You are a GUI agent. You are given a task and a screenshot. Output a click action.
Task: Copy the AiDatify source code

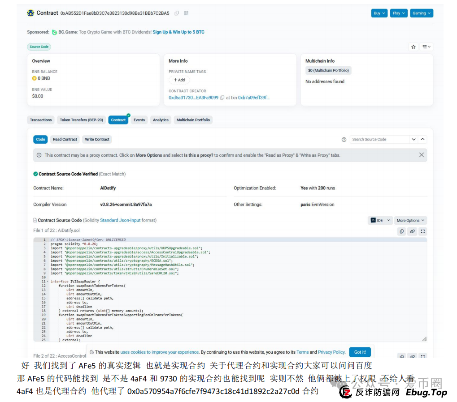click(x=401, y=231)
